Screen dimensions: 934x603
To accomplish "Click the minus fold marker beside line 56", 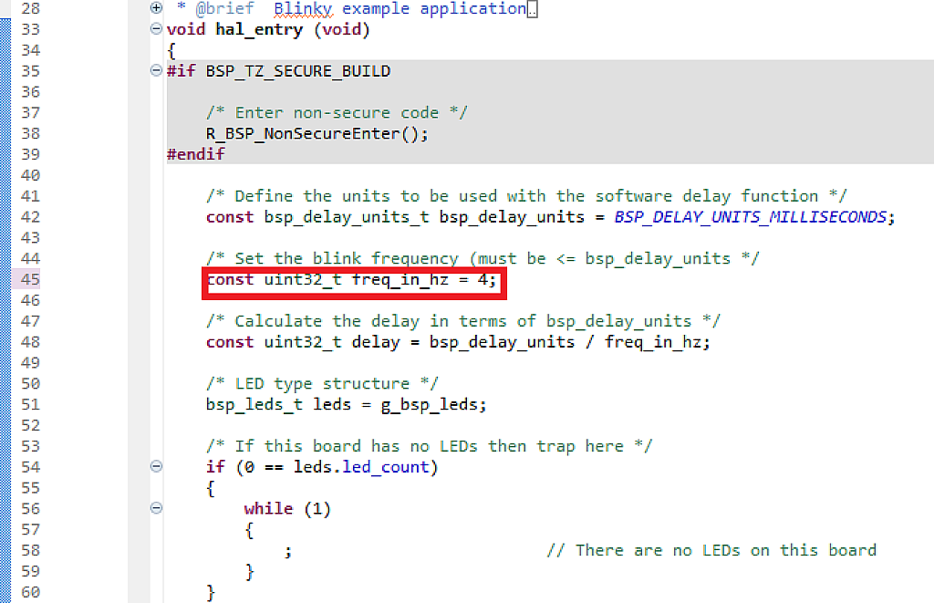I will point(156,508).
